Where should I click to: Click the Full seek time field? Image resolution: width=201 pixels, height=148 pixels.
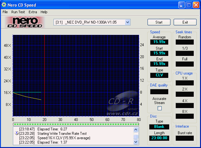pos(185,64)
